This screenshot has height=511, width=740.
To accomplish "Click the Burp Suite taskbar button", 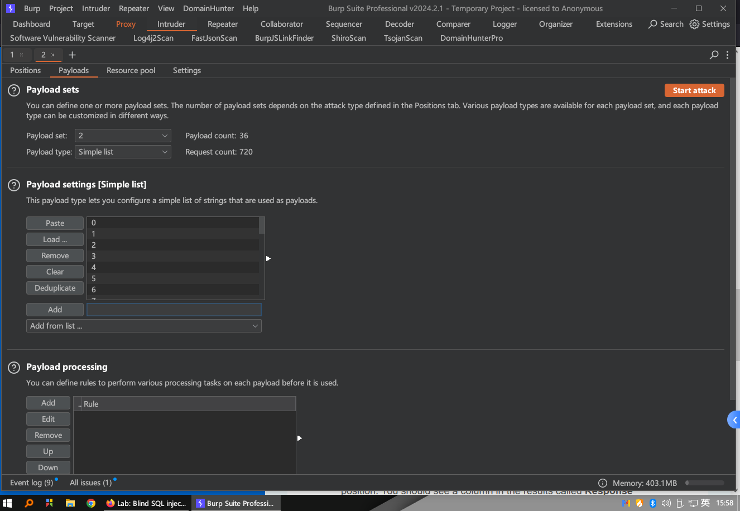I will (x=236, y=503).
